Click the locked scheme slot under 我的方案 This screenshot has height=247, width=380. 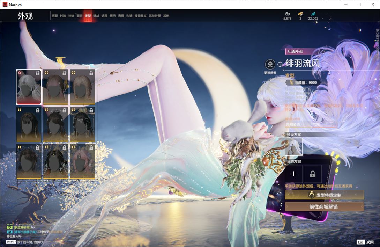312,174
